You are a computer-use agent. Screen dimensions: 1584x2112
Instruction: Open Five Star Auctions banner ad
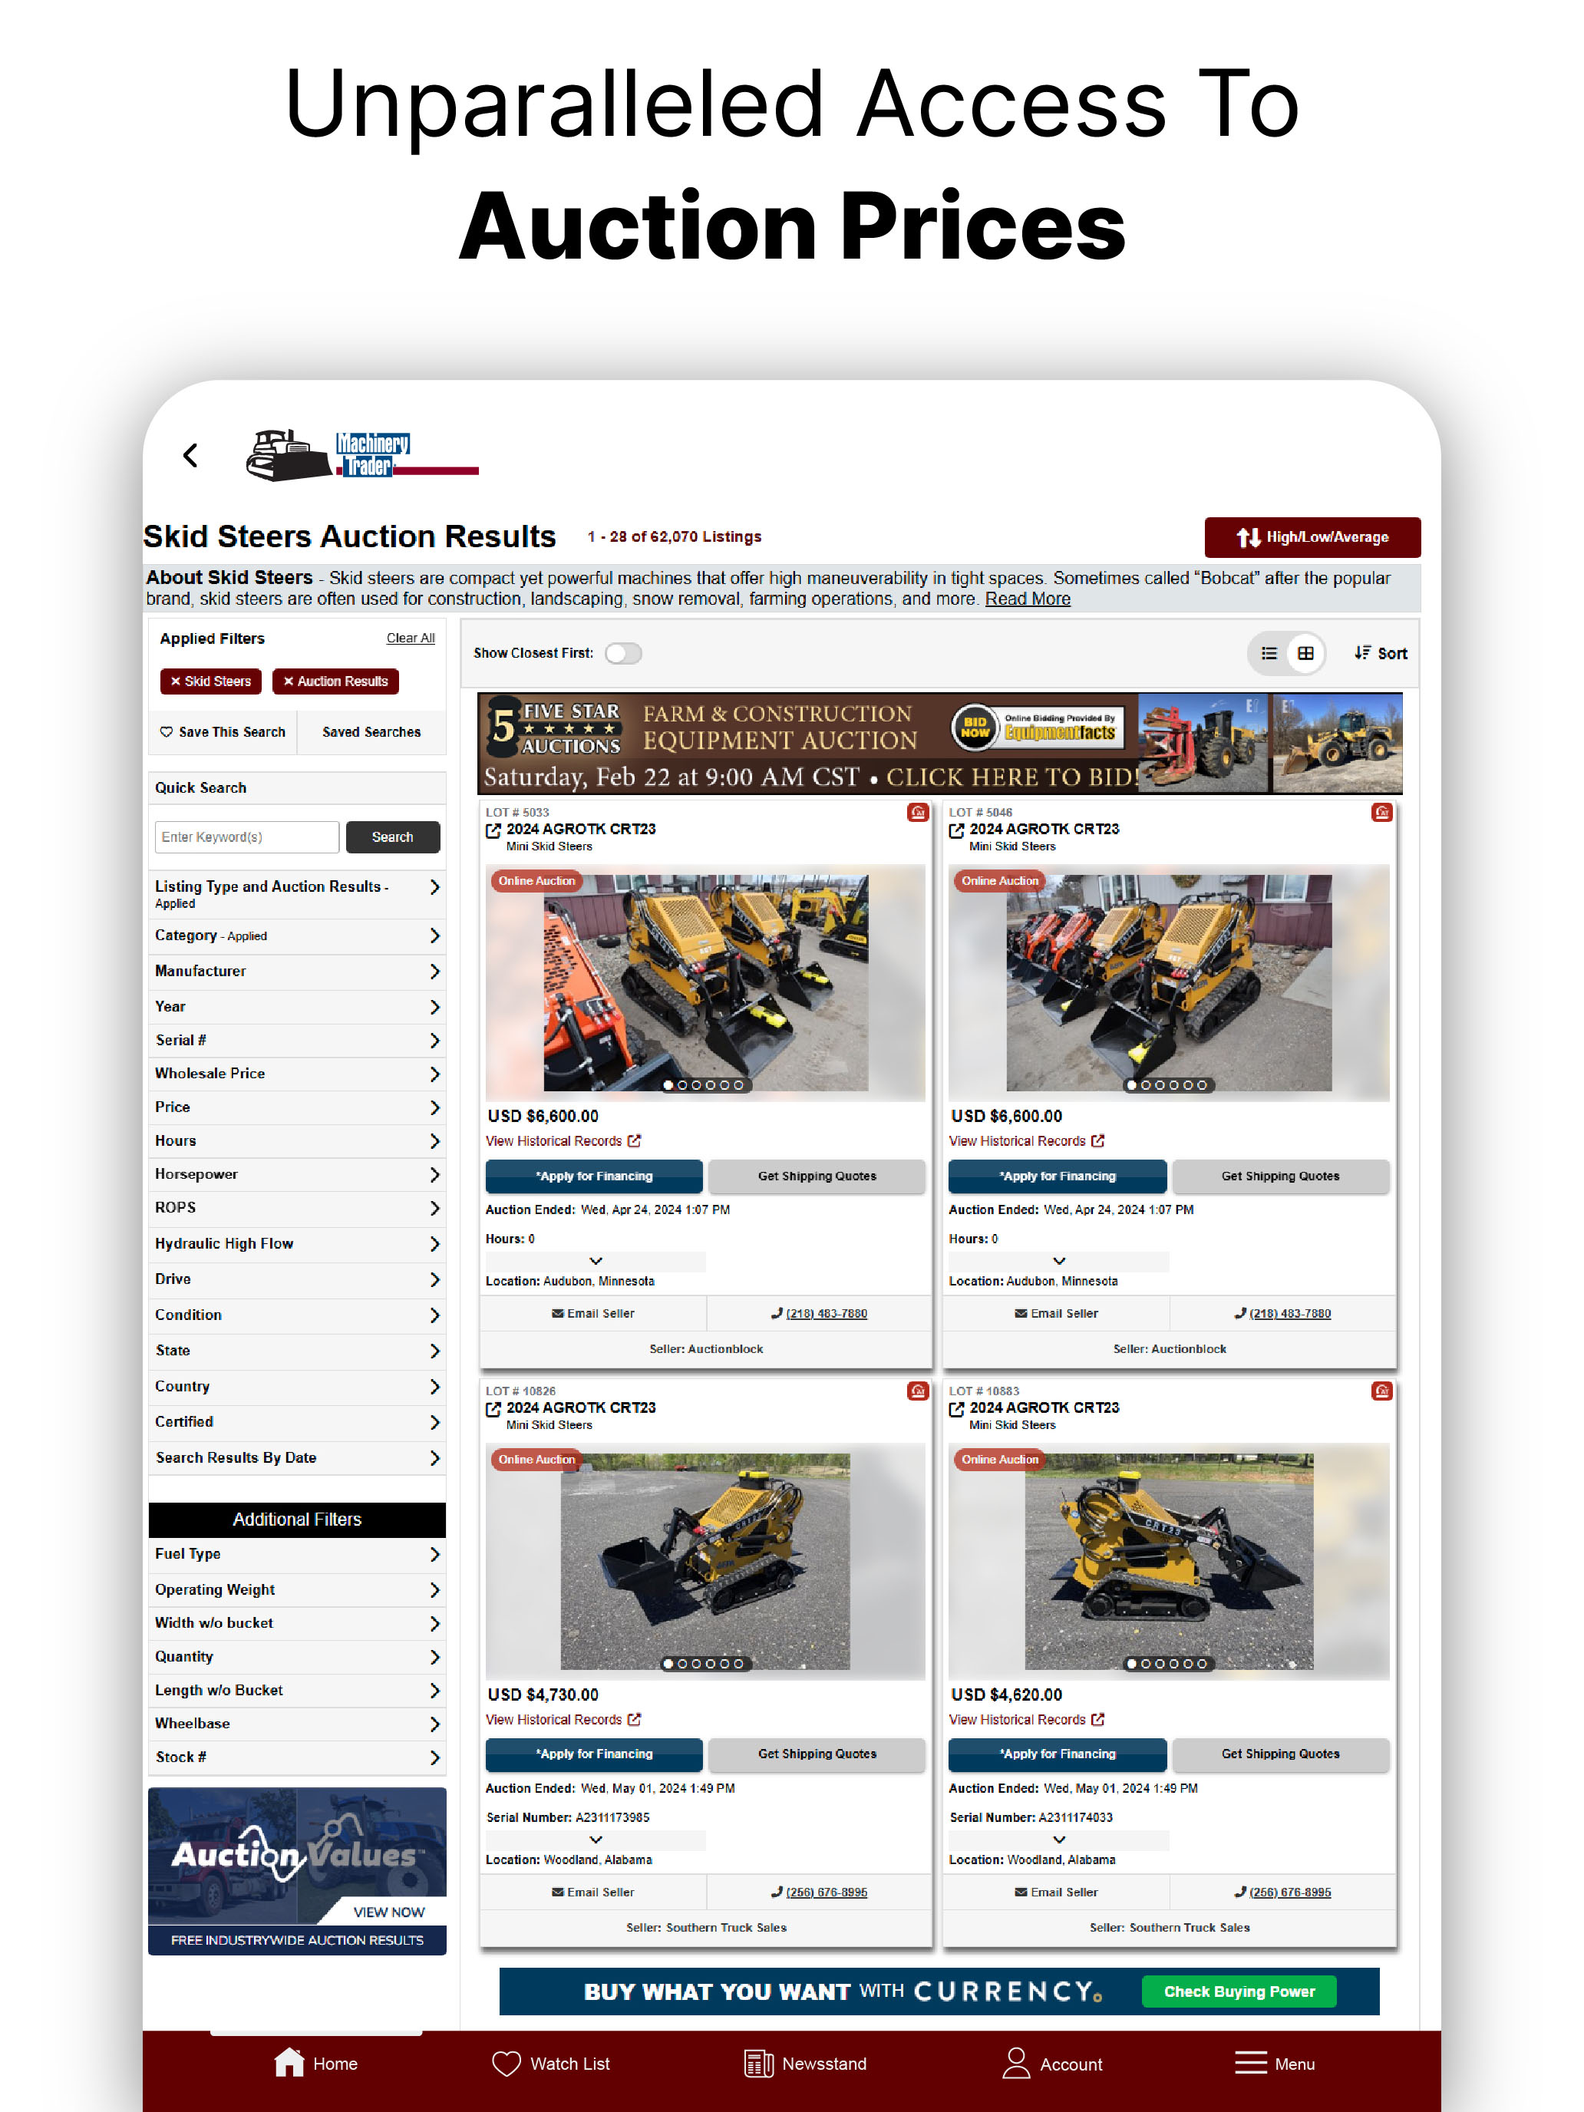[x=939, y=744]
